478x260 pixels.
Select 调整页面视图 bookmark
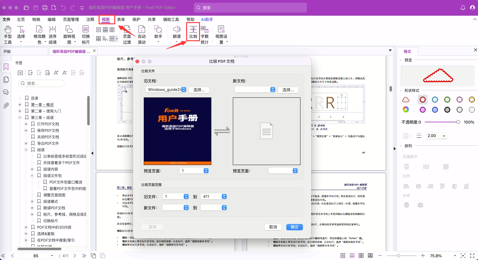[x=54, y=195]
